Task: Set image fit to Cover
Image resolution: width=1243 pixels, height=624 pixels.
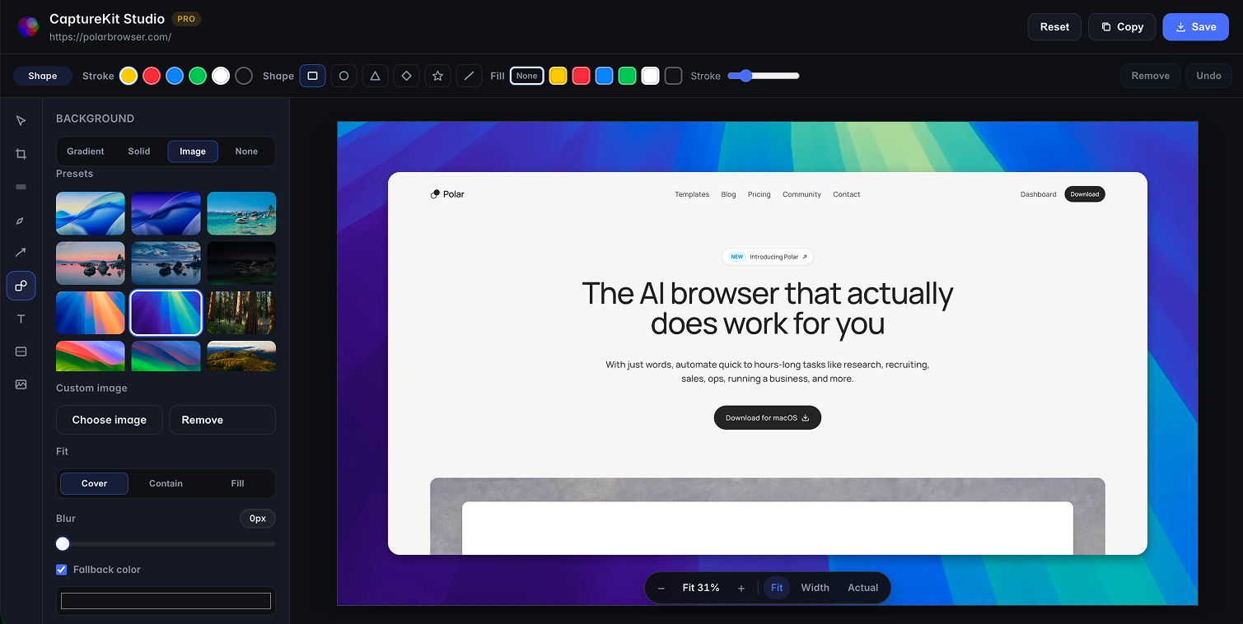Action: (94, 483)
